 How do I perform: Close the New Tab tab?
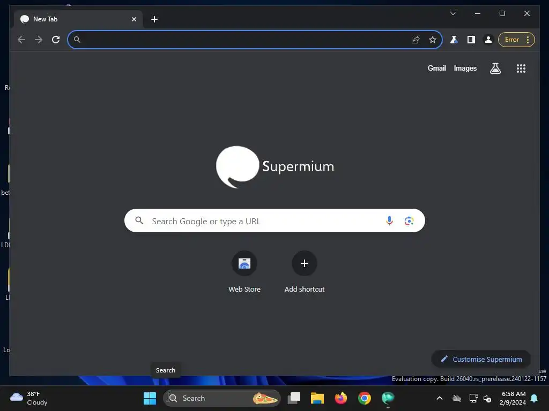click(133, 19)
